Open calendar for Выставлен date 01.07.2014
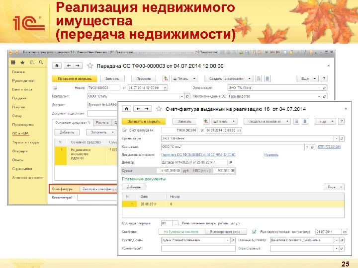358x268 pixels. point(345,232)
